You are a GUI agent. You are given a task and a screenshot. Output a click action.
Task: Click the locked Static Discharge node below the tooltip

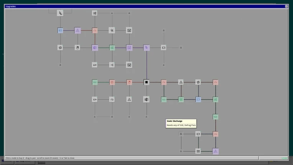pyautogui.click(x=181, y=134)
